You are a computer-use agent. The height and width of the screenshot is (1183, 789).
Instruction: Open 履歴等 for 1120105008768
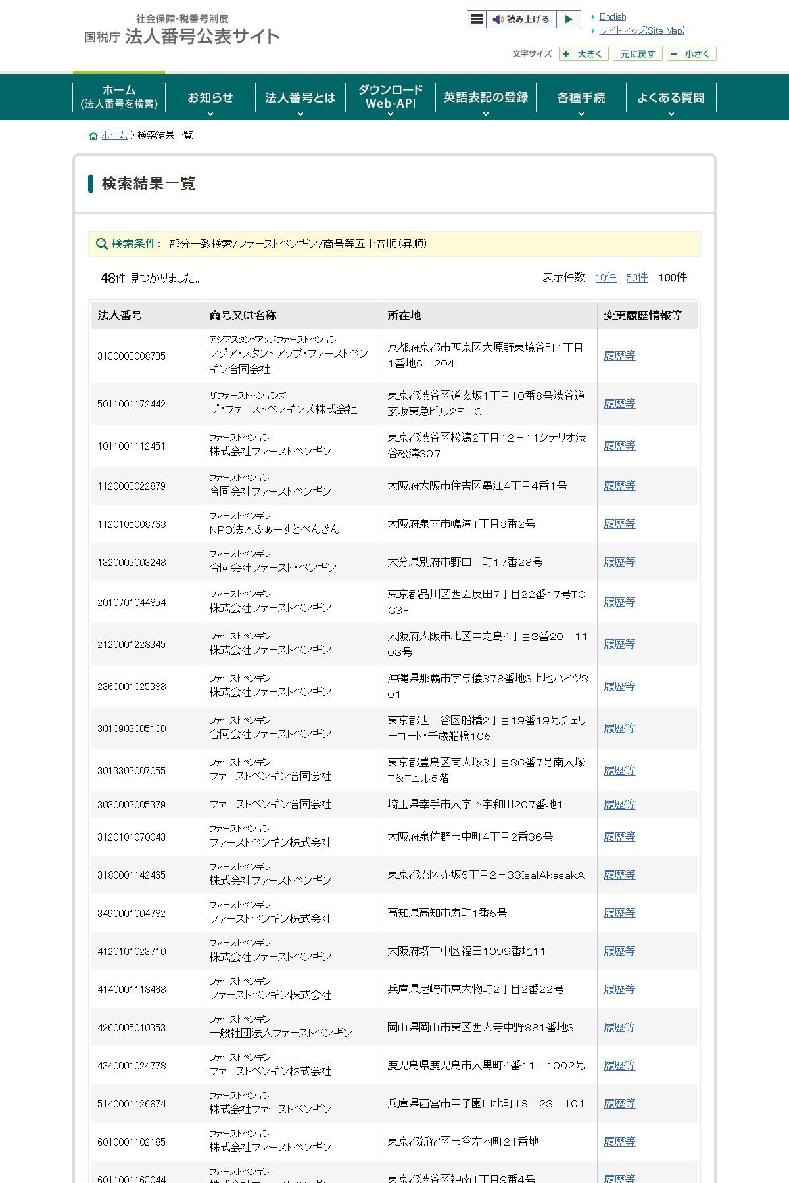point(620,524)
